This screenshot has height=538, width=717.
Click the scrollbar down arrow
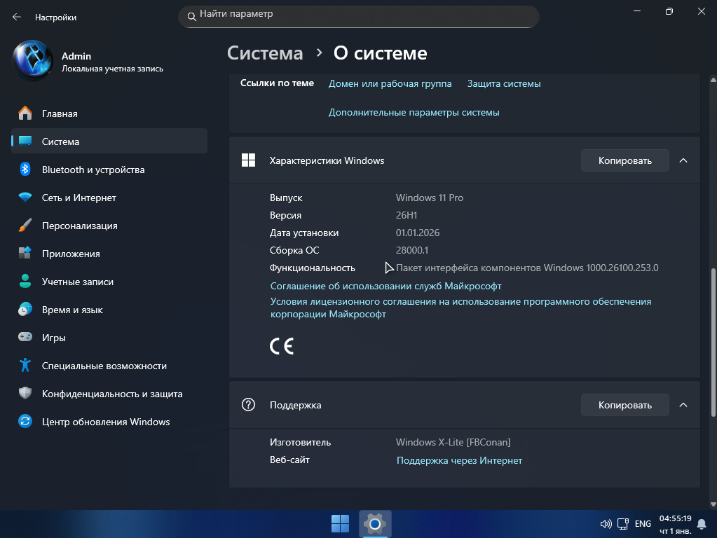point(713,504)
